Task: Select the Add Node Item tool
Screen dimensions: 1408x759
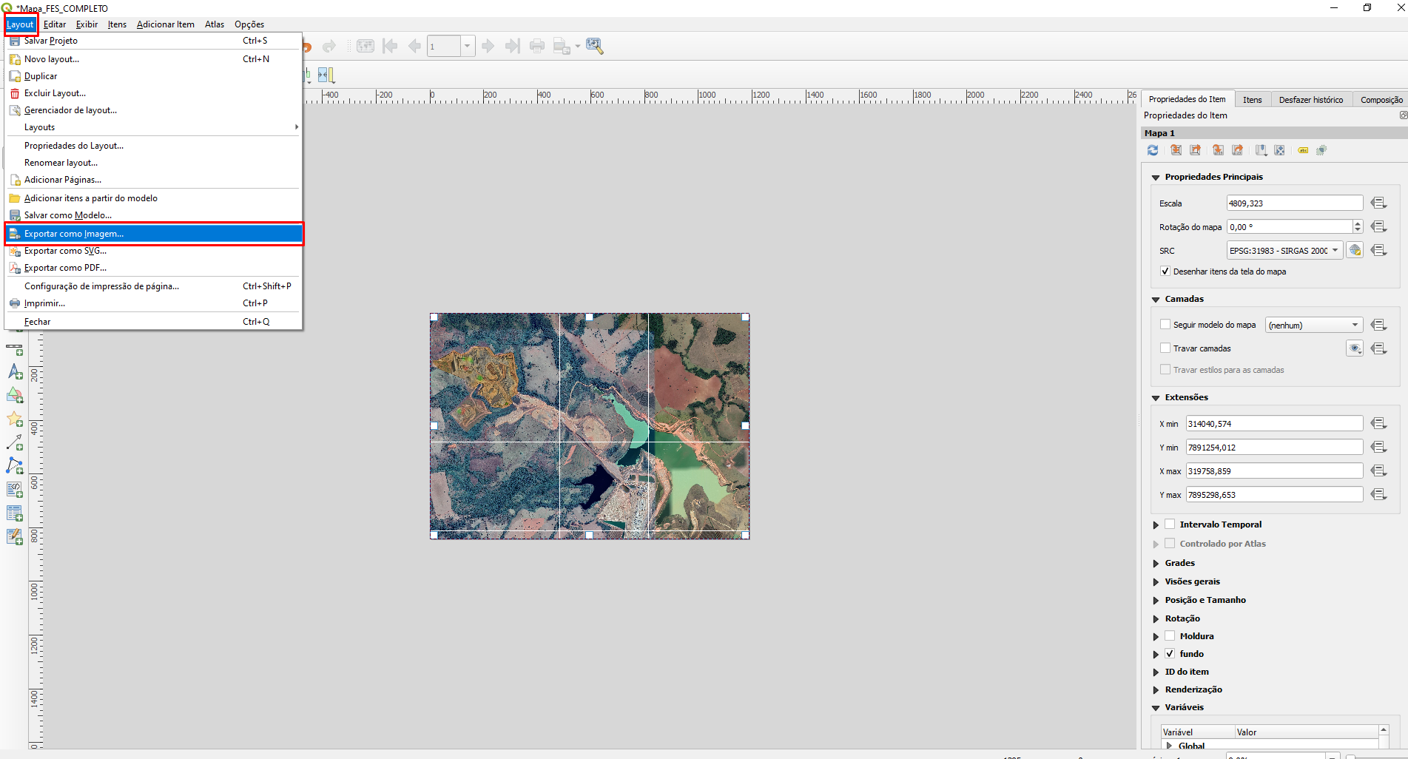Action: (x=15, y=466)
